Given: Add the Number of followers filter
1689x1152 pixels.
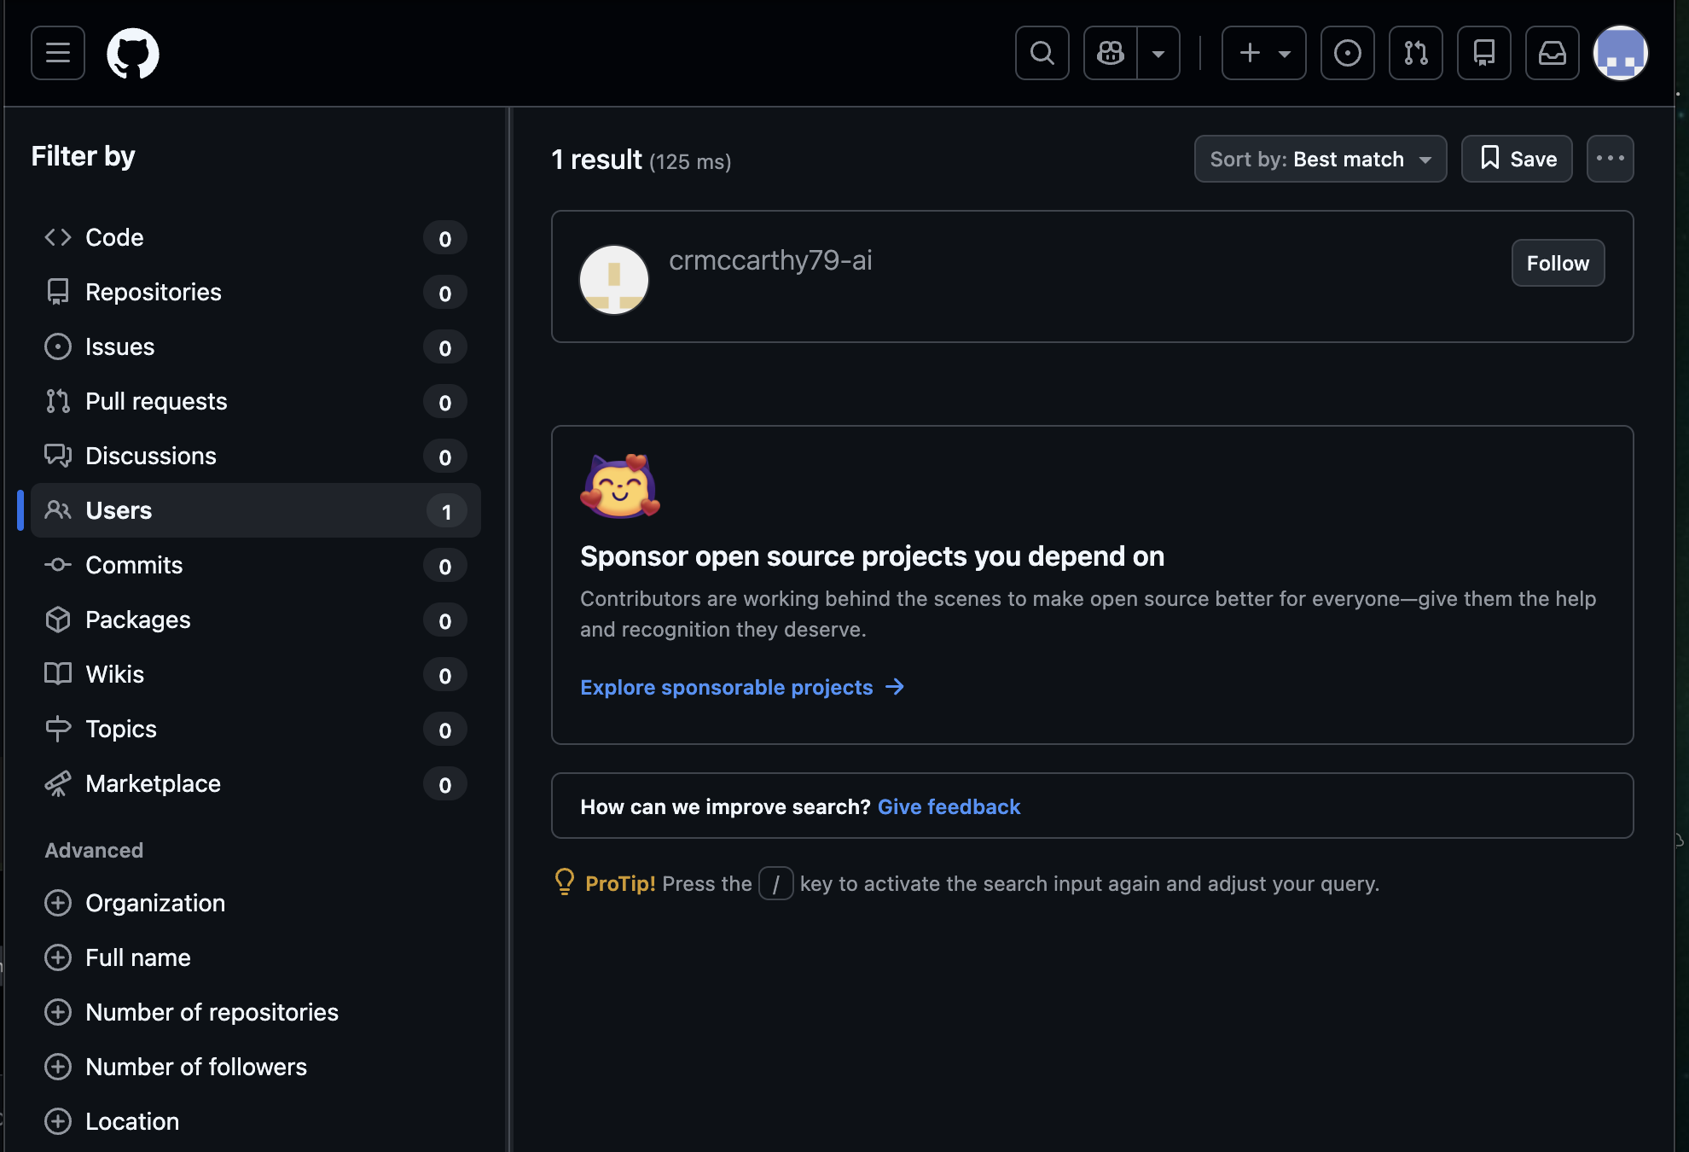Looking at the screenshot, I should coord(176,1067).
